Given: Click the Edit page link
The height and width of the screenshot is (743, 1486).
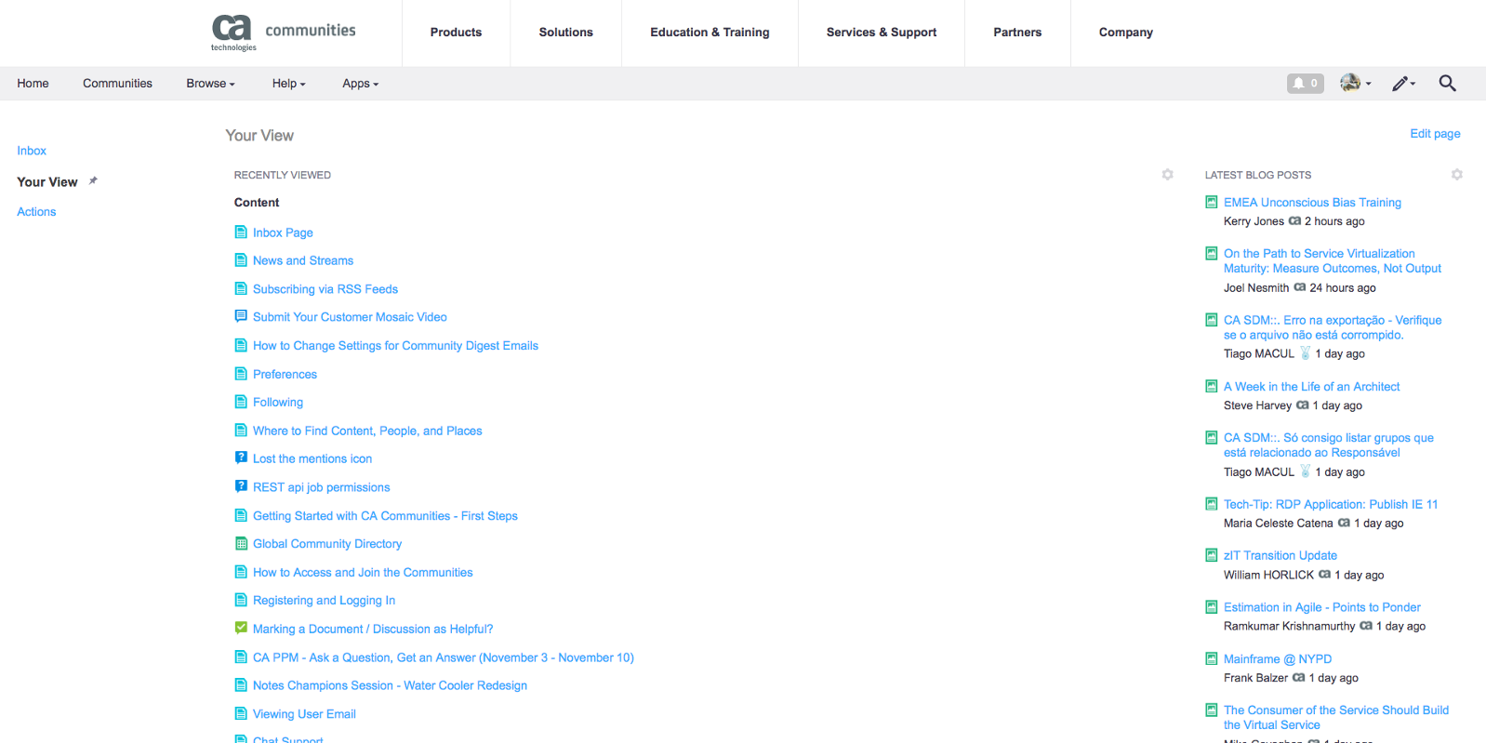Looking at the screenshot, I should pyautogui.click(x=1435, y=134).
